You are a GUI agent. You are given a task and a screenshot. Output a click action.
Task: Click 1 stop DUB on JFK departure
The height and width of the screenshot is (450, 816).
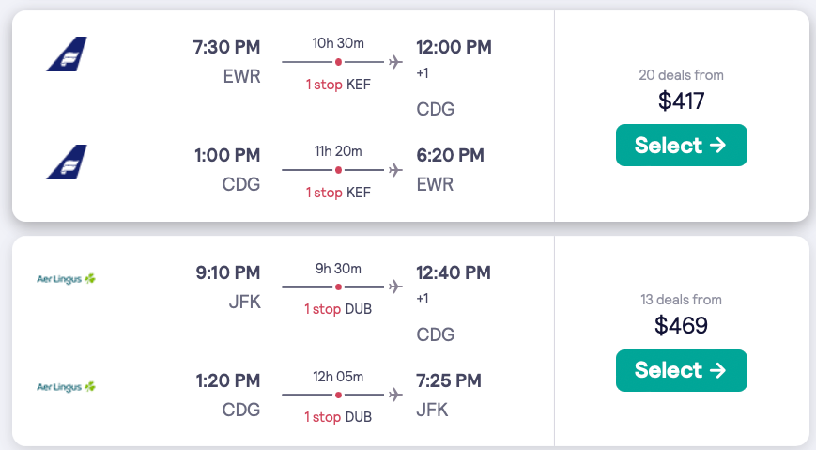pos(338,308)
